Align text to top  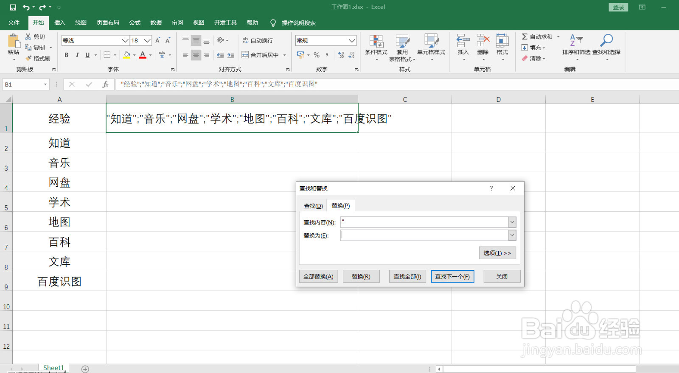pos(185,40)
